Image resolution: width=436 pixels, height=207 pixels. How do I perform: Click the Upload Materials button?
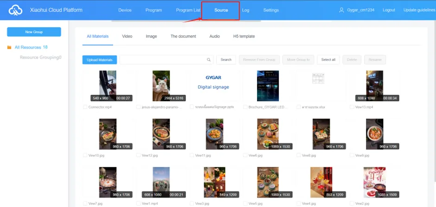pyautogui.click(x=100, y=60)
